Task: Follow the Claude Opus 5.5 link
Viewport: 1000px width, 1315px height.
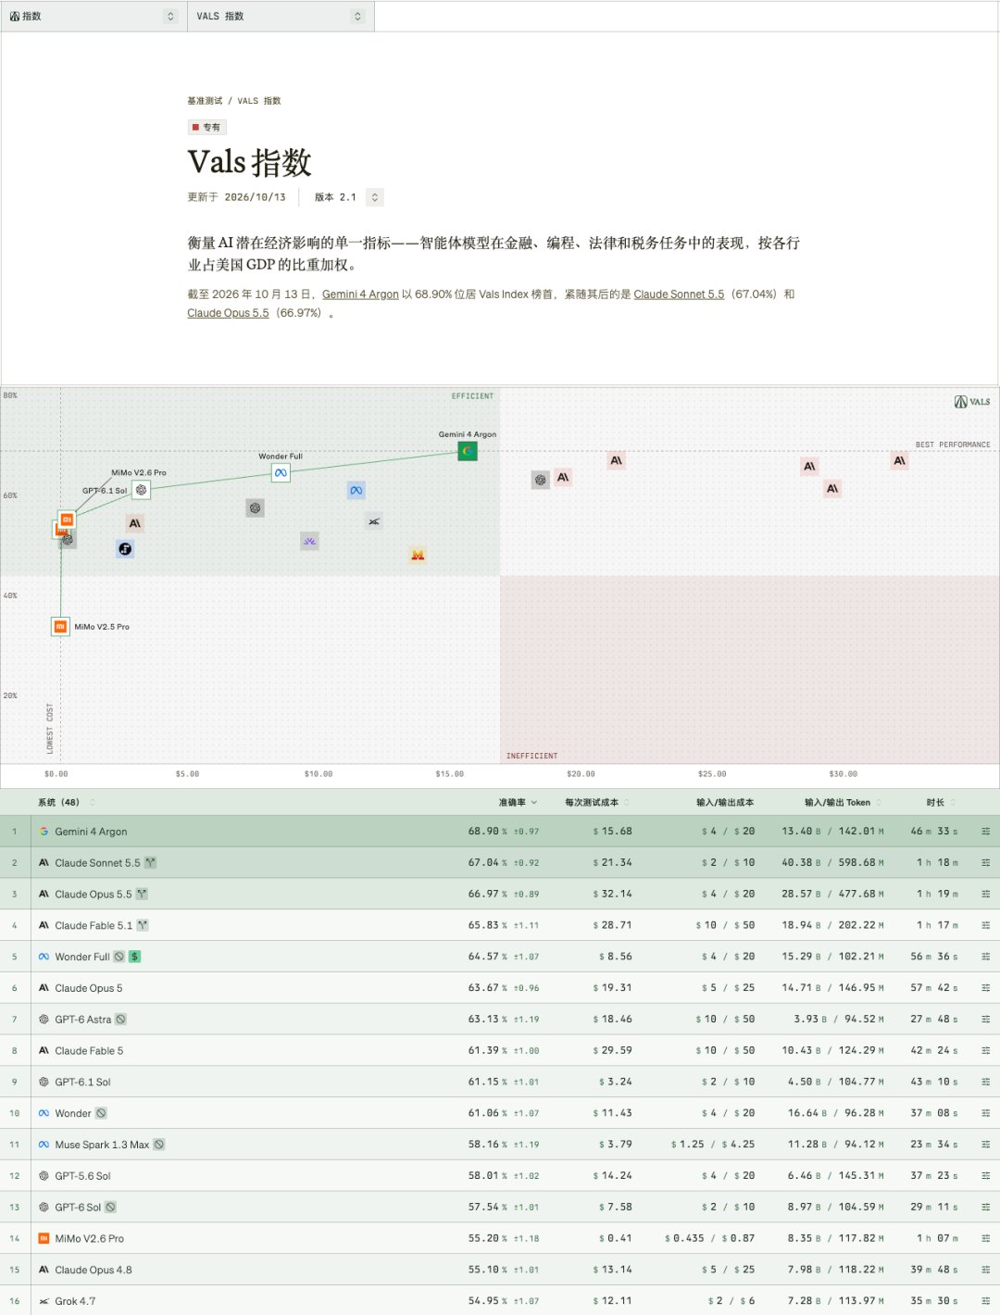Action: (x=228, y=313)
